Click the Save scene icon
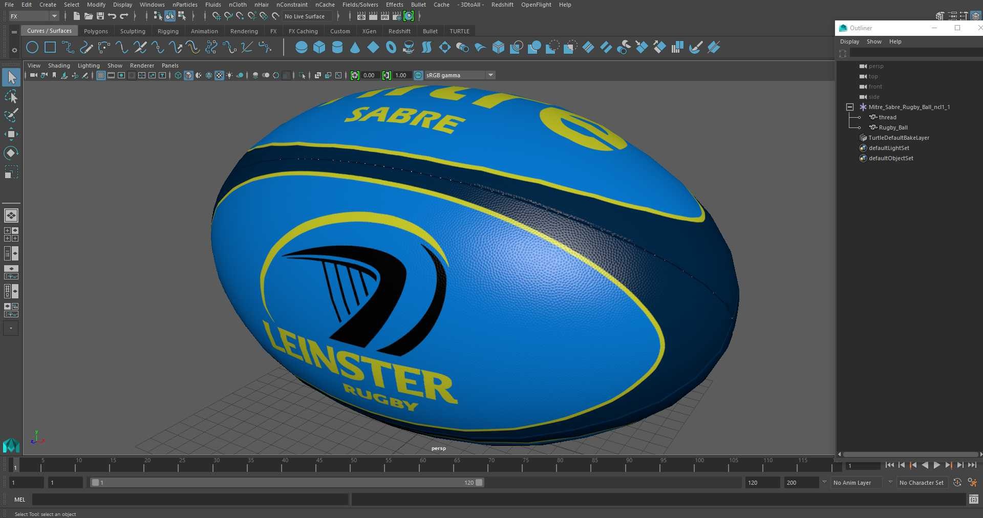The height and width of the screenshot is (518, 983). point(100,16)
